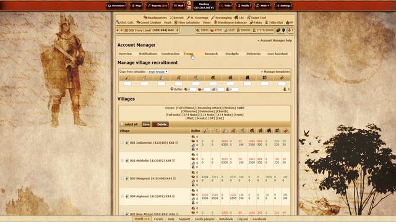Switch to Troops tab
The height and width of the screenshot is (222, 396).
tap(188, 54)
